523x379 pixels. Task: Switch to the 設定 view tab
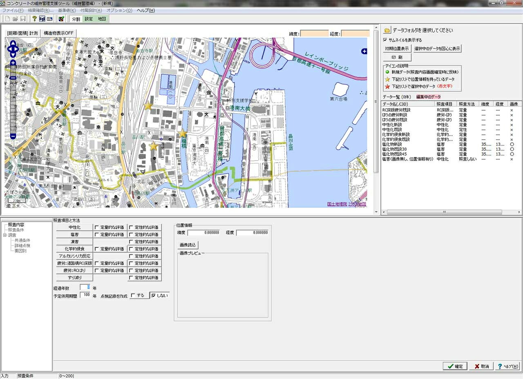[x=89, y=19]
